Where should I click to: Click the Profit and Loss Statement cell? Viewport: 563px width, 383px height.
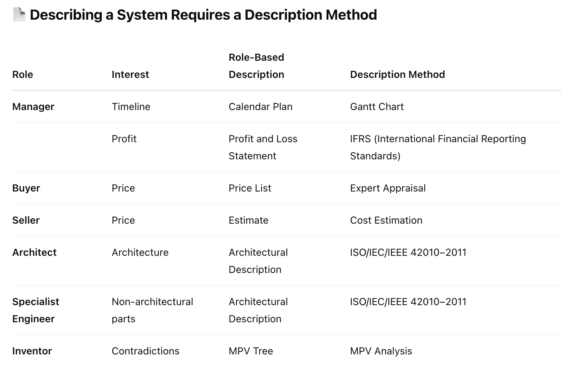point(263,147)
